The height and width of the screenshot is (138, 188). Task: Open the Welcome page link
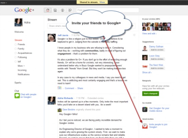pyautogui.click(x=19, y=32)
